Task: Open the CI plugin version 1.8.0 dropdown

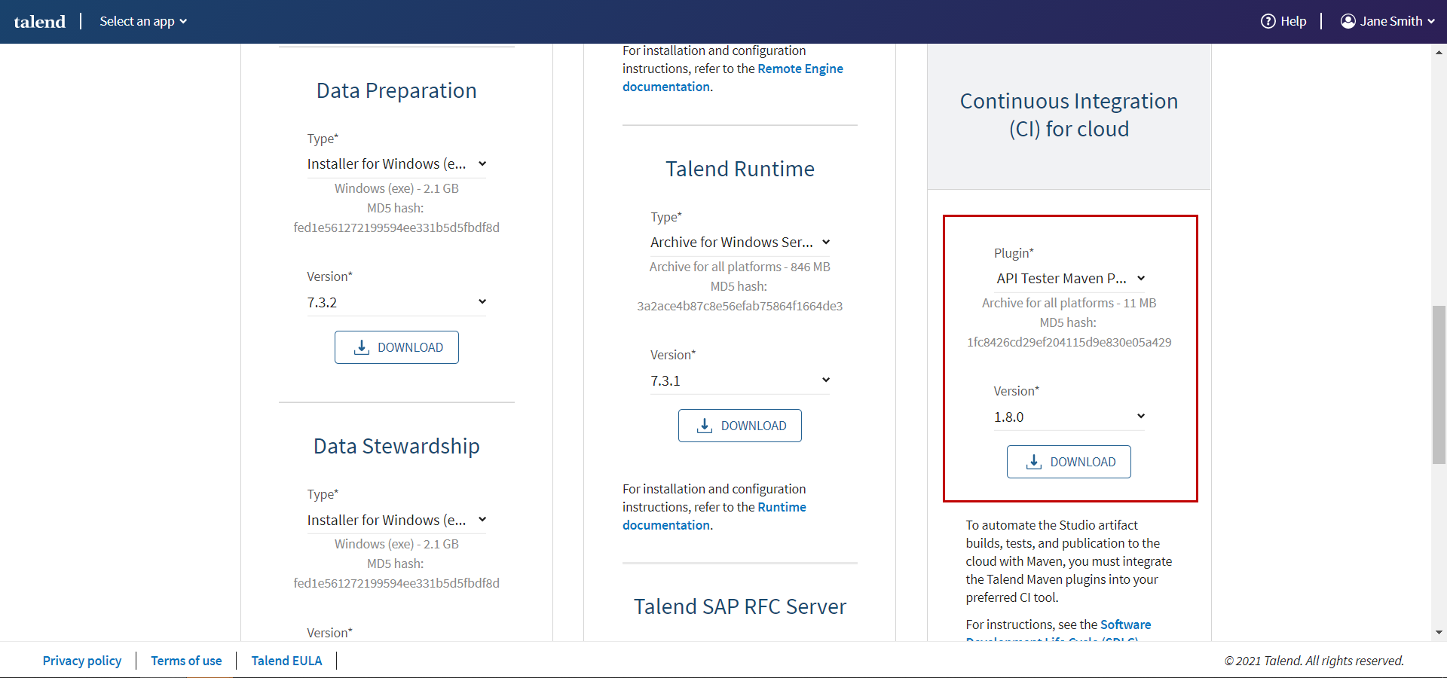Action: (1069, 417)
